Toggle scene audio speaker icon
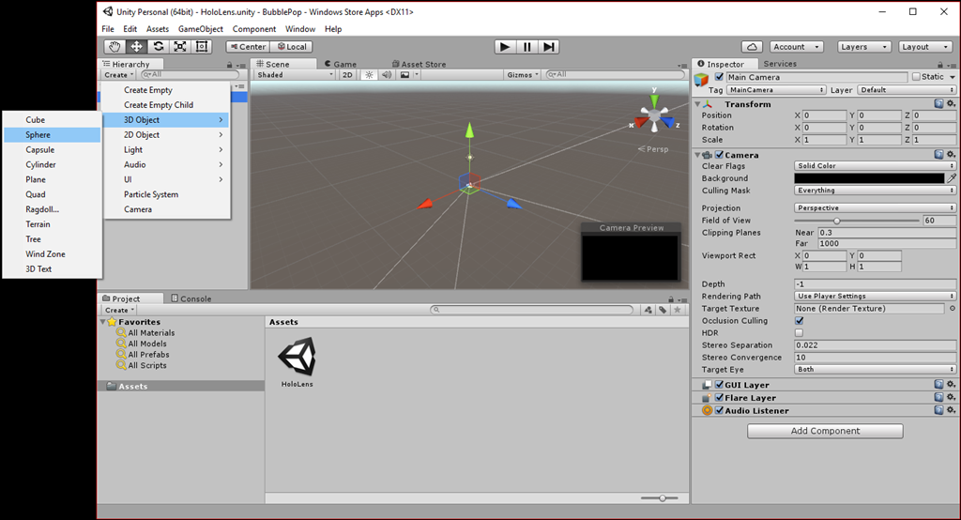The width and height of the screenshot is (961, 520). tap(386, 75)
